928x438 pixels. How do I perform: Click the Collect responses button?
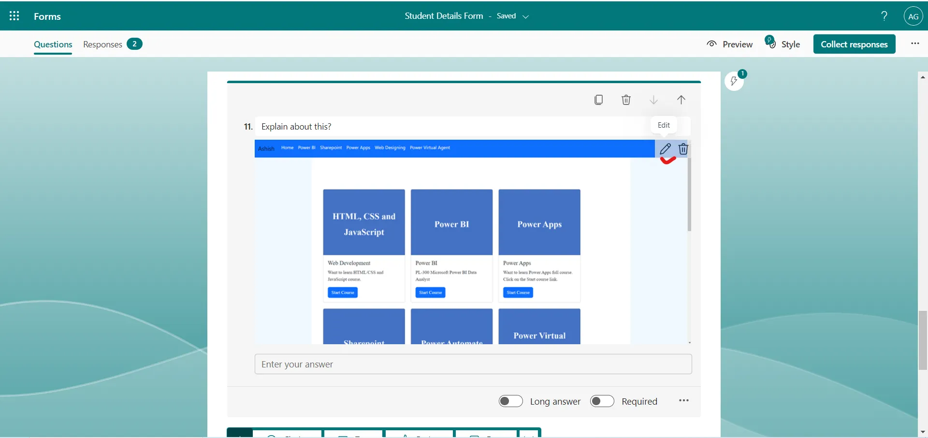point(855,44)
